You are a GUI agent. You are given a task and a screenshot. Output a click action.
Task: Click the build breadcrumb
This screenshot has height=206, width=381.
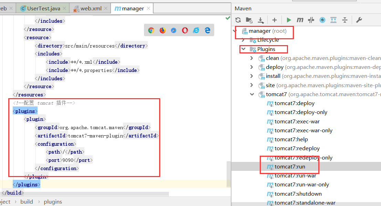(27, 202)
